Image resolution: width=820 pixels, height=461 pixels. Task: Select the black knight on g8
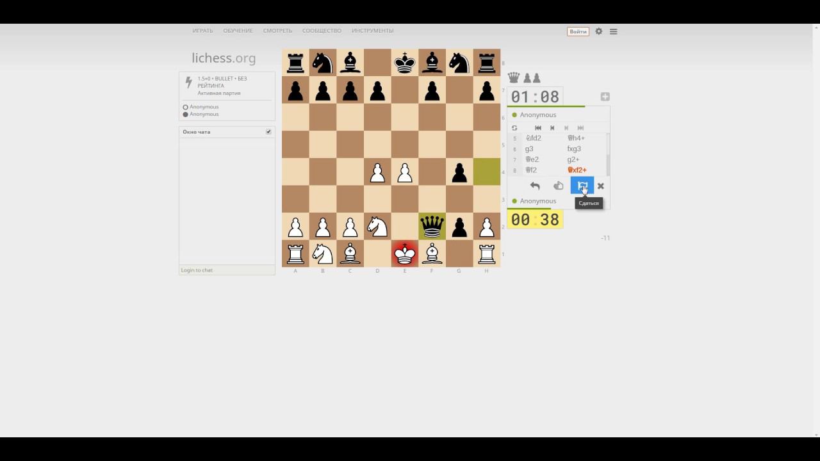[459, 63]
